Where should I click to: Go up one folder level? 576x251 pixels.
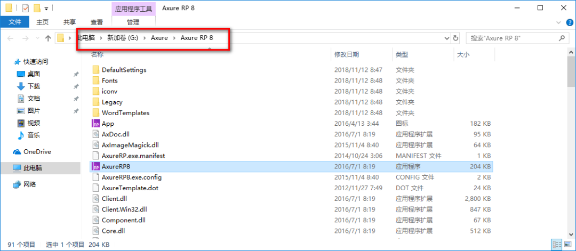pyautogui.click(x=48, y=38)
